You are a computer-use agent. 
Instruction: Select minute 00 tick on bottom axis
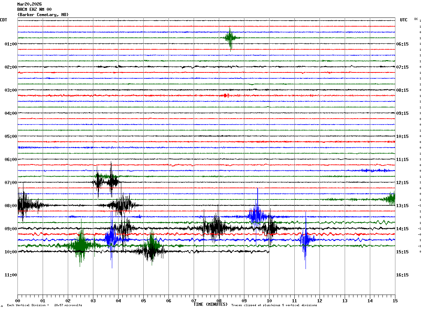pos(18,301)
